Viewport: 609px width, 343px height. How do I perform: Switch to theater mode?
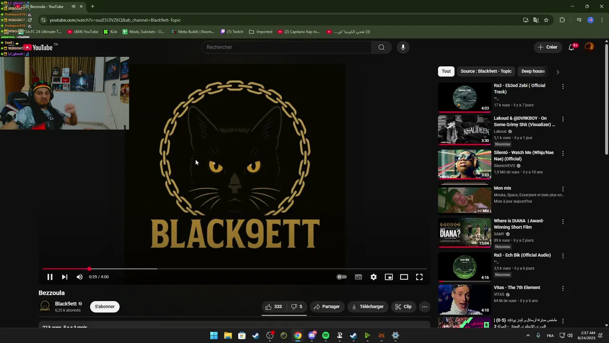[x=404, y=277]
